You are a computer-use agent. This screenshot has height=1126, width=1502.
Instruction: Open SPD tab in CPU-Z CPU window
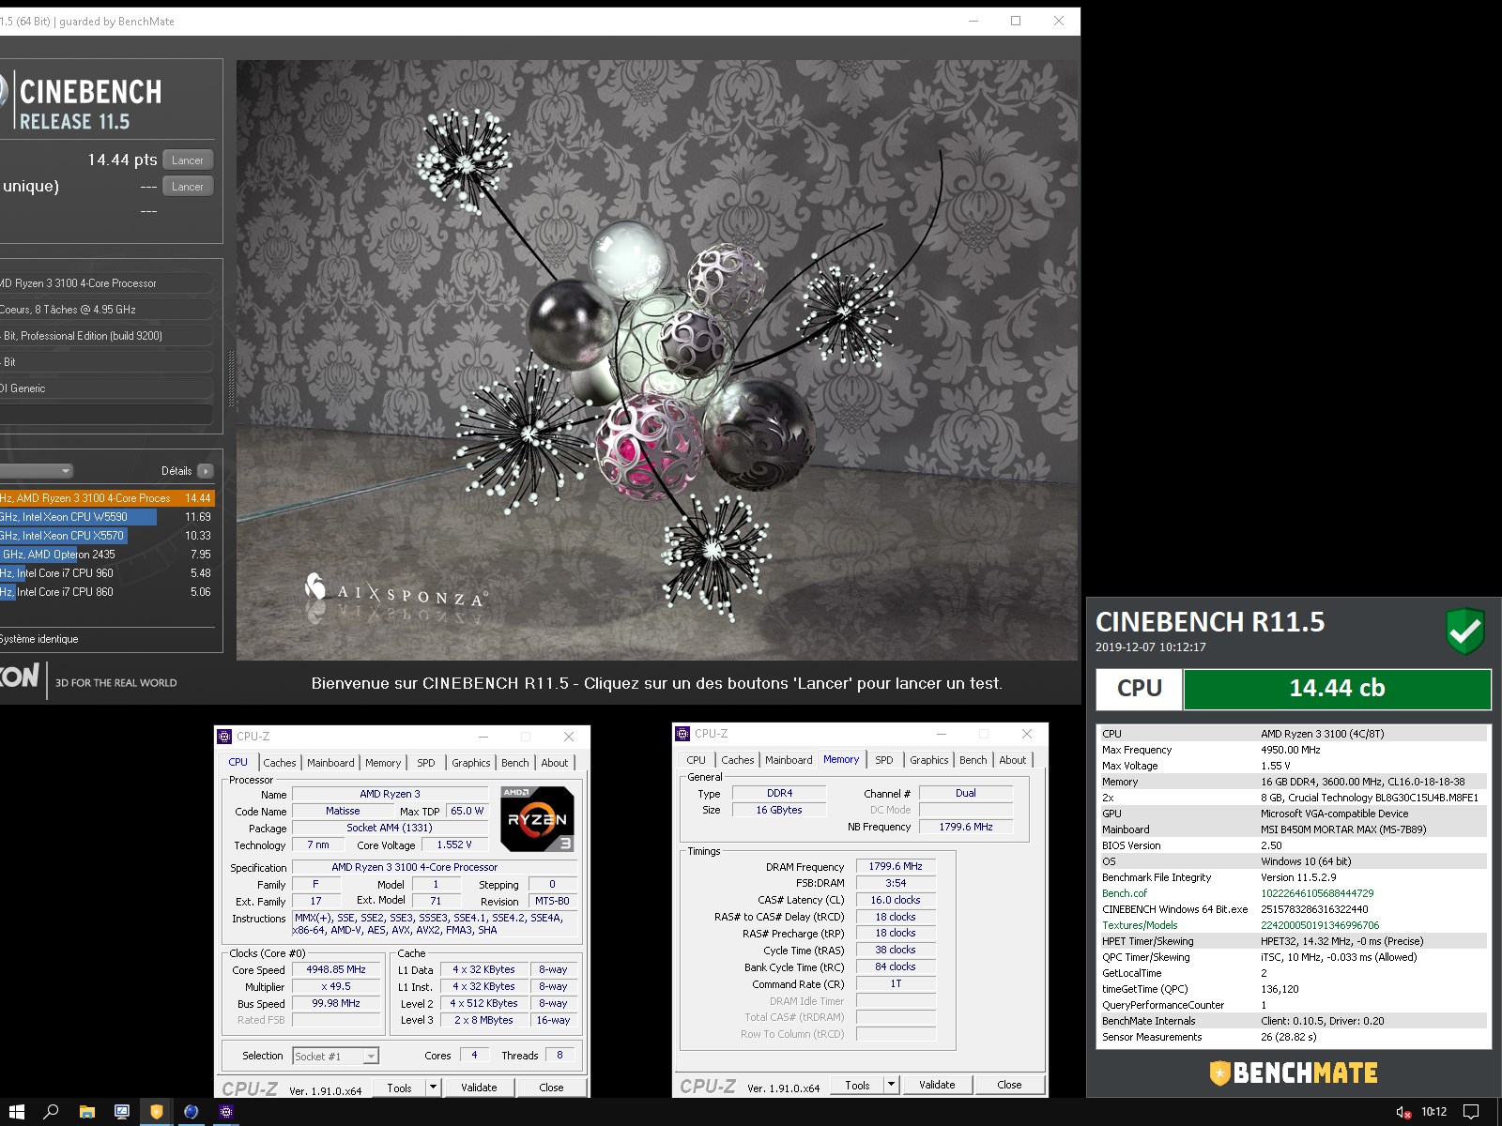[426, 763]
